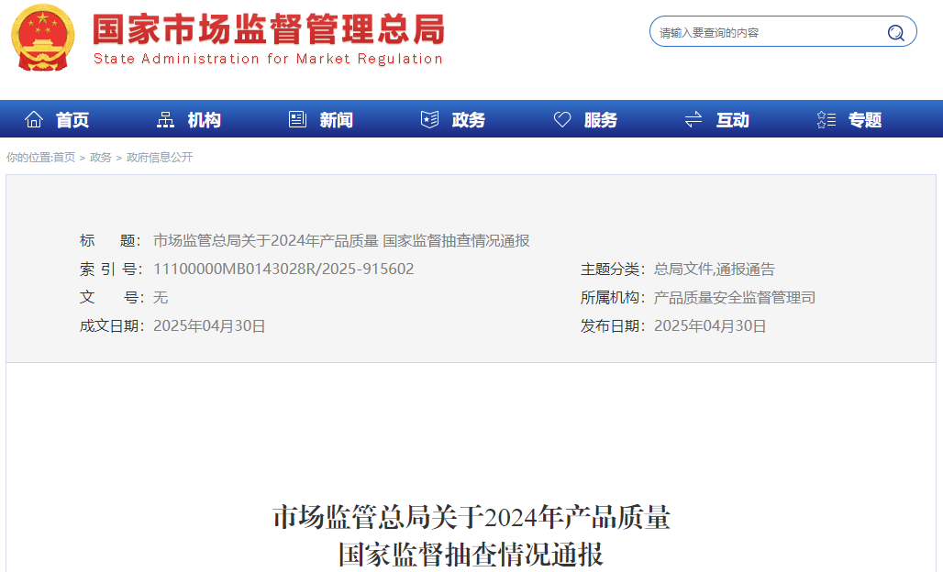Image resolution: width=943 pixels, height=572 pixels.
Task: Click the 国家市场监督管理总局 site title
Action: (268, 29)
